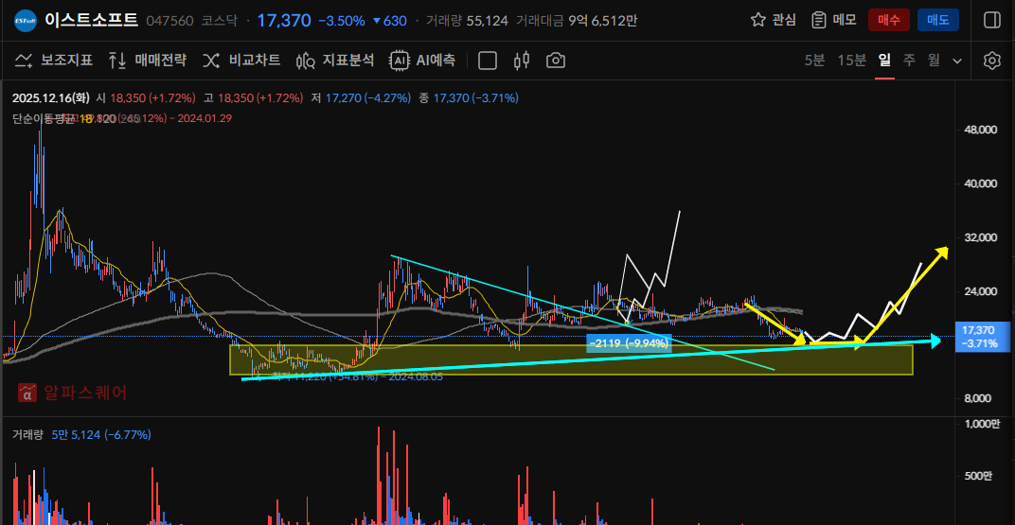Open the 비교차트 comparison chart tool

click(241, 61)
